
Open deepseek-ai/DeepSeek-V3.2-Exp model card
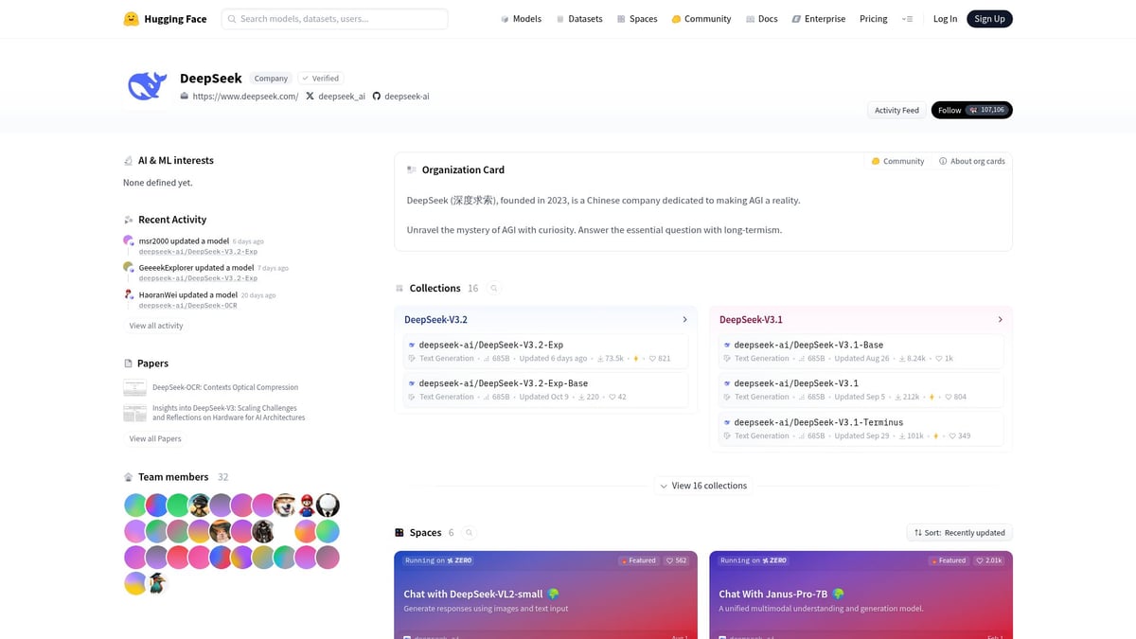pos(545,351)
